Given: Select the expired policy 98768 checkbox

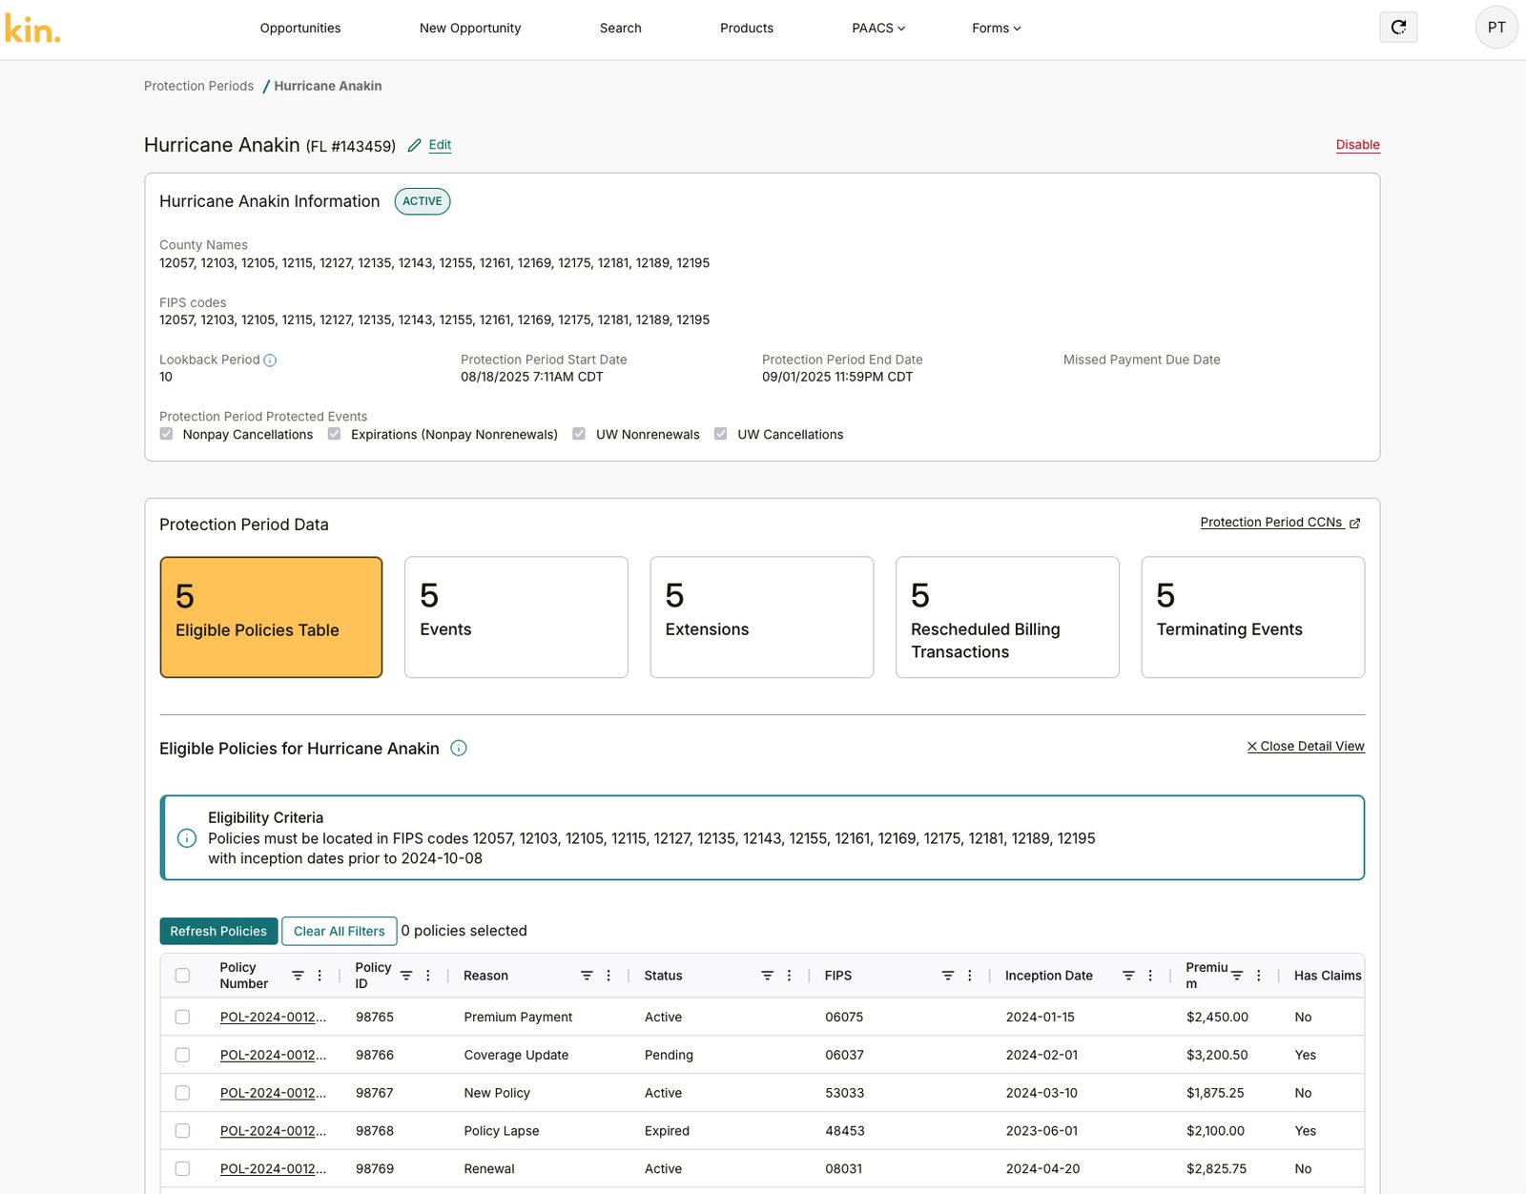Looking at the screenshot, I should 182,1131.
